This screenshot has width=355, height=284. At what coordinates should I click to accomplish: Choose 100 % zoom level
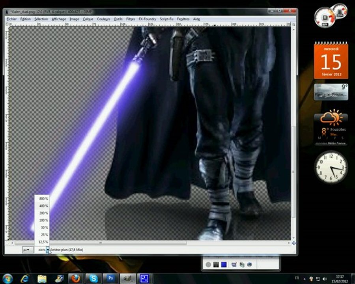tap(42, 220)
